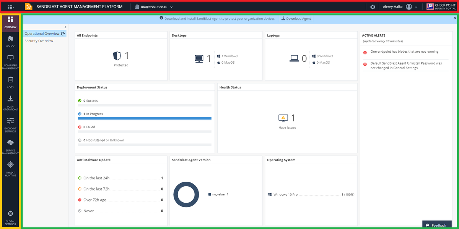Open Push Operations in the sidebar

click(x=11, y=103)
